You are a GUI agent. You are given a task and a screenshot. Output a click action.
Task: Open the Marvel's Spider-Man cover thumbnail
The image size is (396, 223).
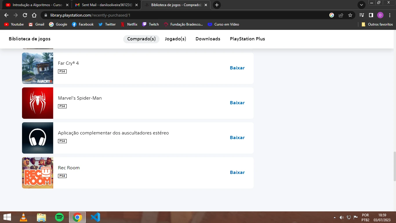38,103
